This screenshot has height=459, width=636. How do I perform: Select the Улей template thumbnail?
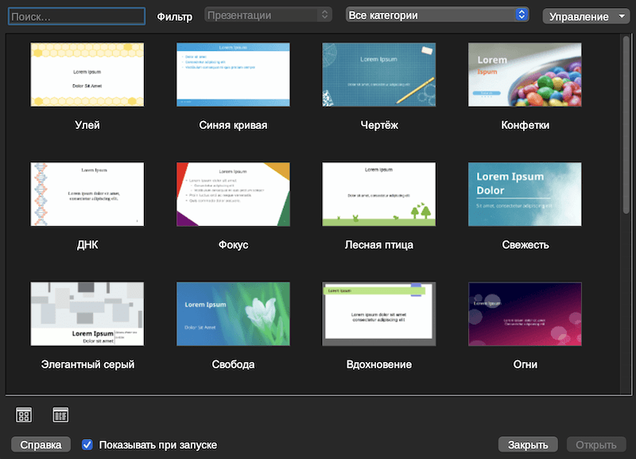pyautogui.click(x=87, y=75)
